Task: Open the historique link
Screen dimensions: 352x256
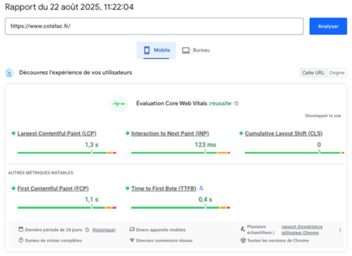Action: [104, 230]
